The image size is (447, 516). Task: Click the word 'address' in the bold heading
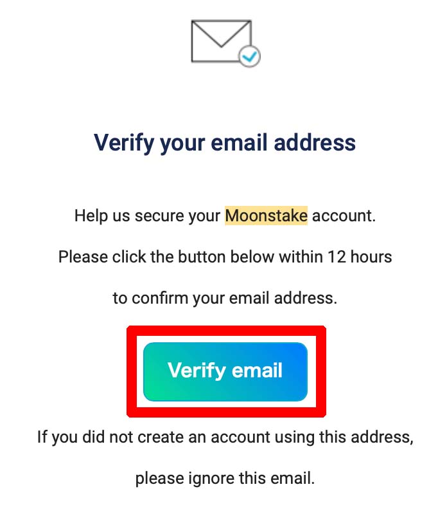tap(315, 142)
